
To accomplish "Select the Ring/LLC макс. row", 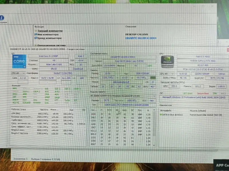I will pos(48,130).
